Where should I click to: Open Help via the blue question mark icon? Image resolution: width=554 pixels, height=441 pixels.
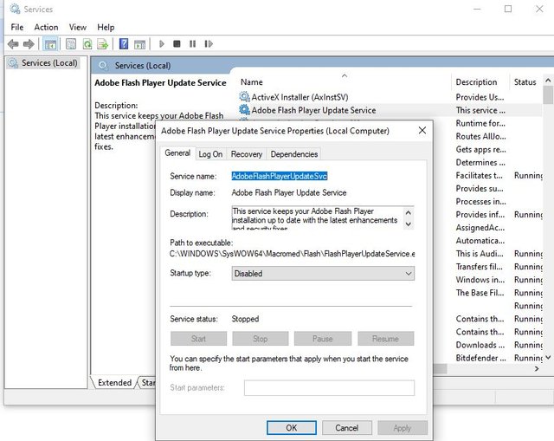point(124,44)
